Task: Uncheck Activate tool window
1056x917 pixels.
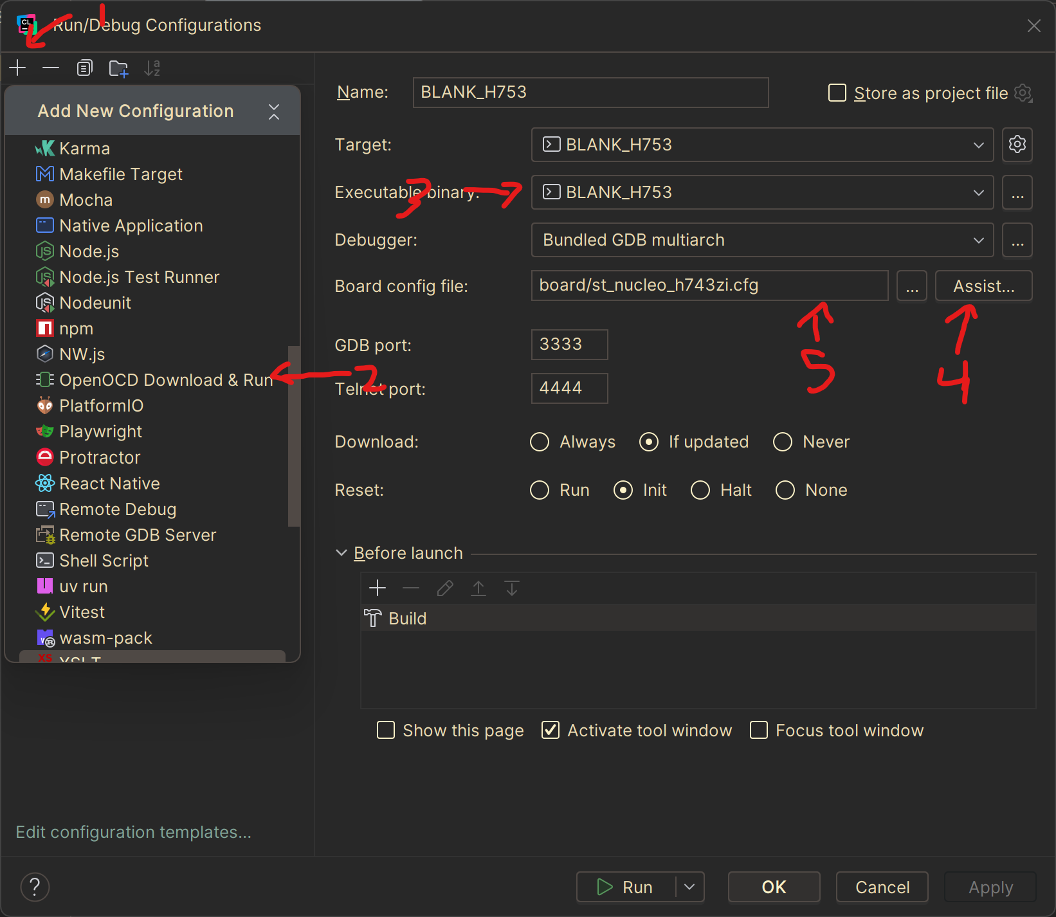Action: pyautogui.click(x=551, y=730)
